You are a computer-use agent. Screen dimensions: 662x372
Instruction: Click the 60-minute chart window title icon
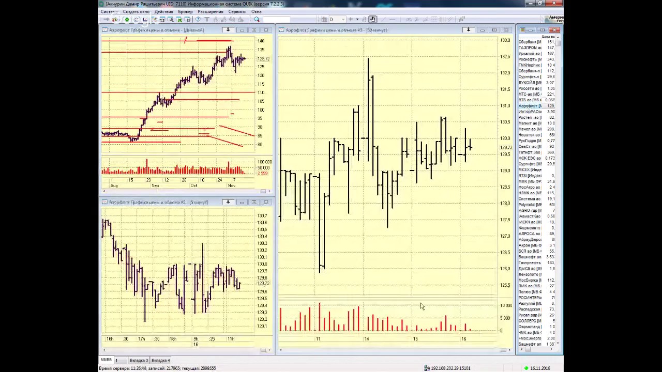[281, 30]
